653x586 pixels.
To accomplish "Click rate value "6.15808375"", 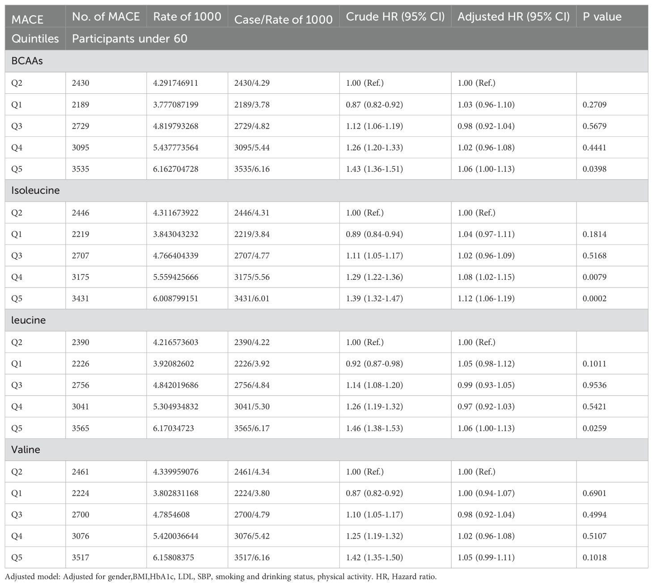I will point(174,558).
